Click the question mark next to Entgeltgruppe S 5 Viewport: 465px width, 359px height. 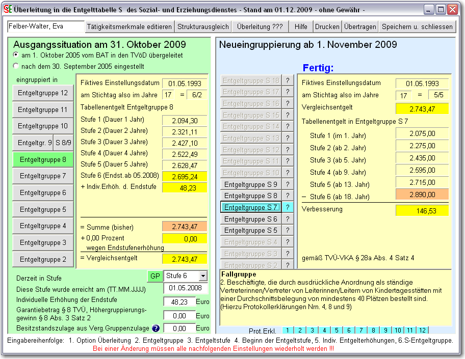[x=288, y=231]
